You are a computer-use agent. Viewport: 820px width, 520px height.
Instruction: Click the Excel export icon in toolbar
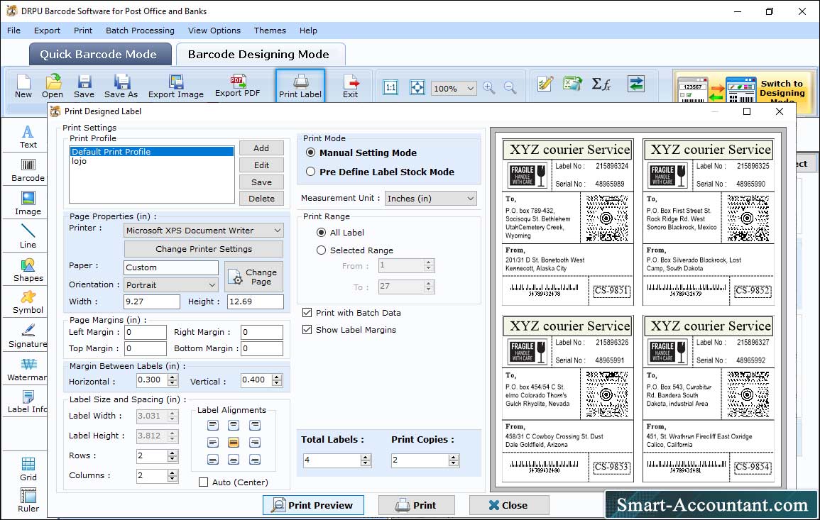[573, 84]
